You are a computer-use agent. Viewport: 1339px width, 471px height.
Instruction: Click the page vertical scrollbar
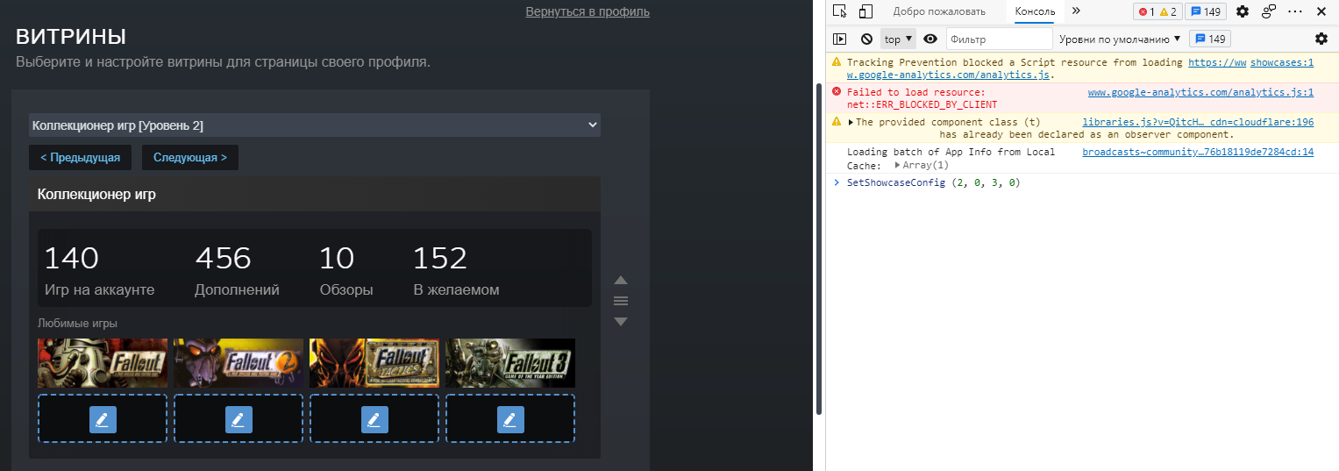819,248
